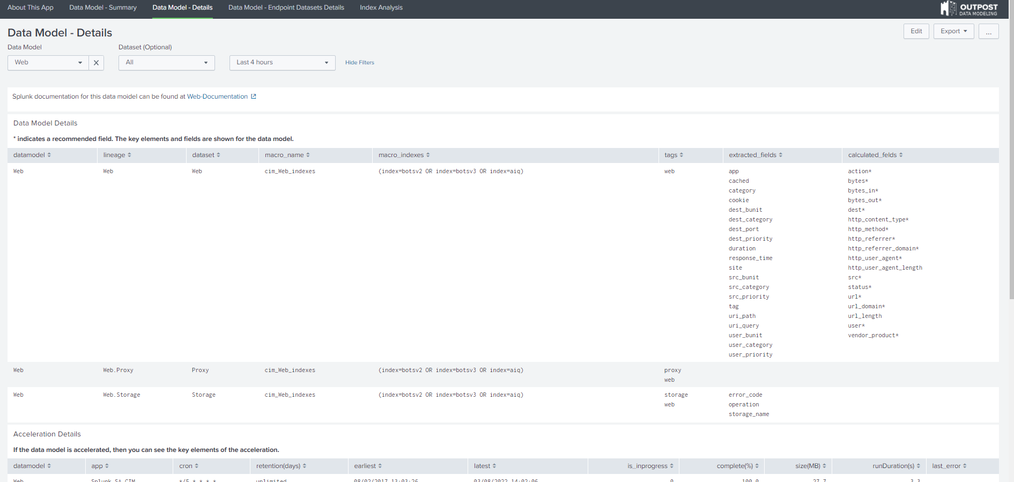
Task: Sort by size(MB) column
Action: [x=810, y=466]
